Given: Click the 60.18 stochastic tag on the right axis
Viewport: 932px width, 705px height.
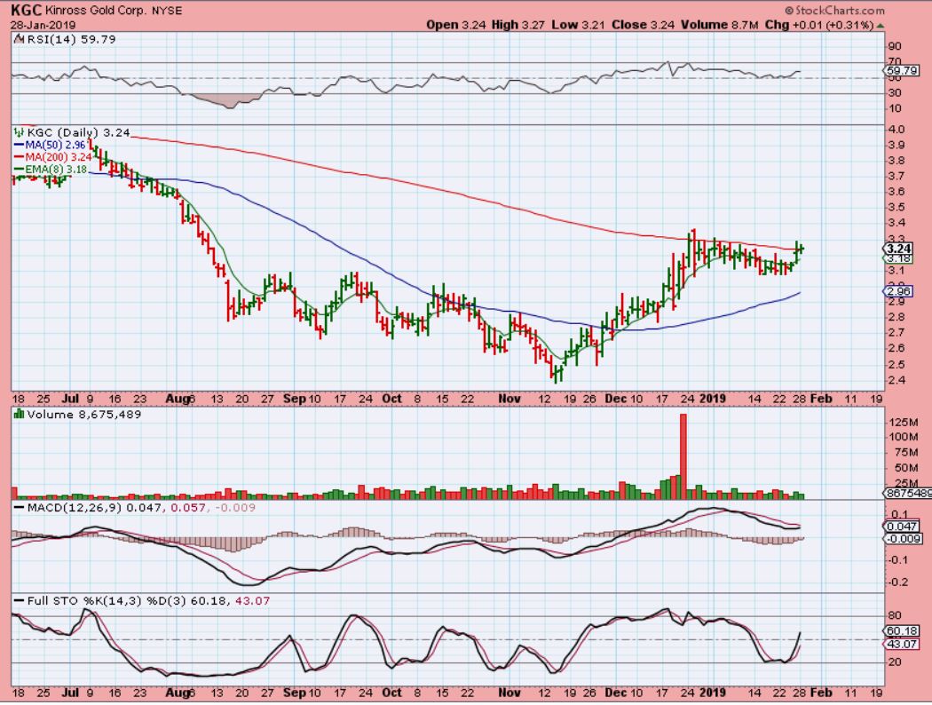Looking at the screenshot, I should (x=902, y=630).
